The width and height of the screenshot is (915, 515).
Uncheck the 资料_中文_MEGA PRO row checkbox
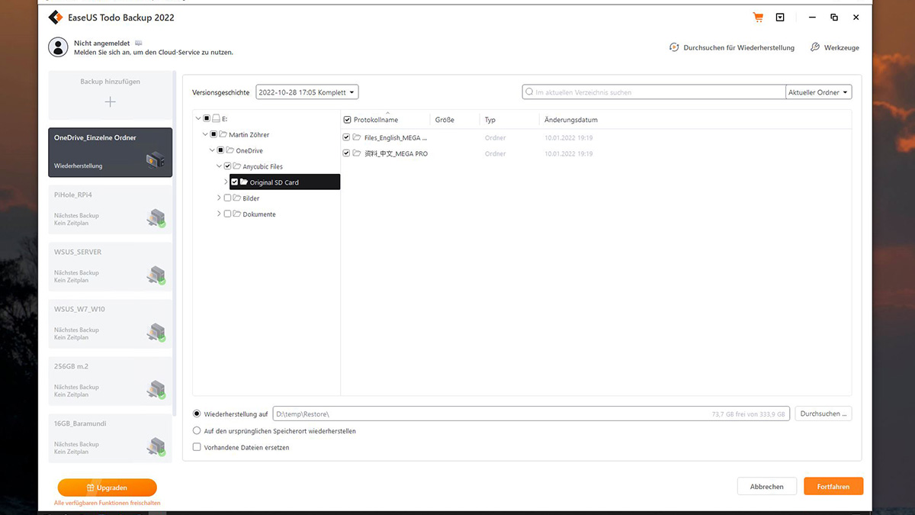347,153
